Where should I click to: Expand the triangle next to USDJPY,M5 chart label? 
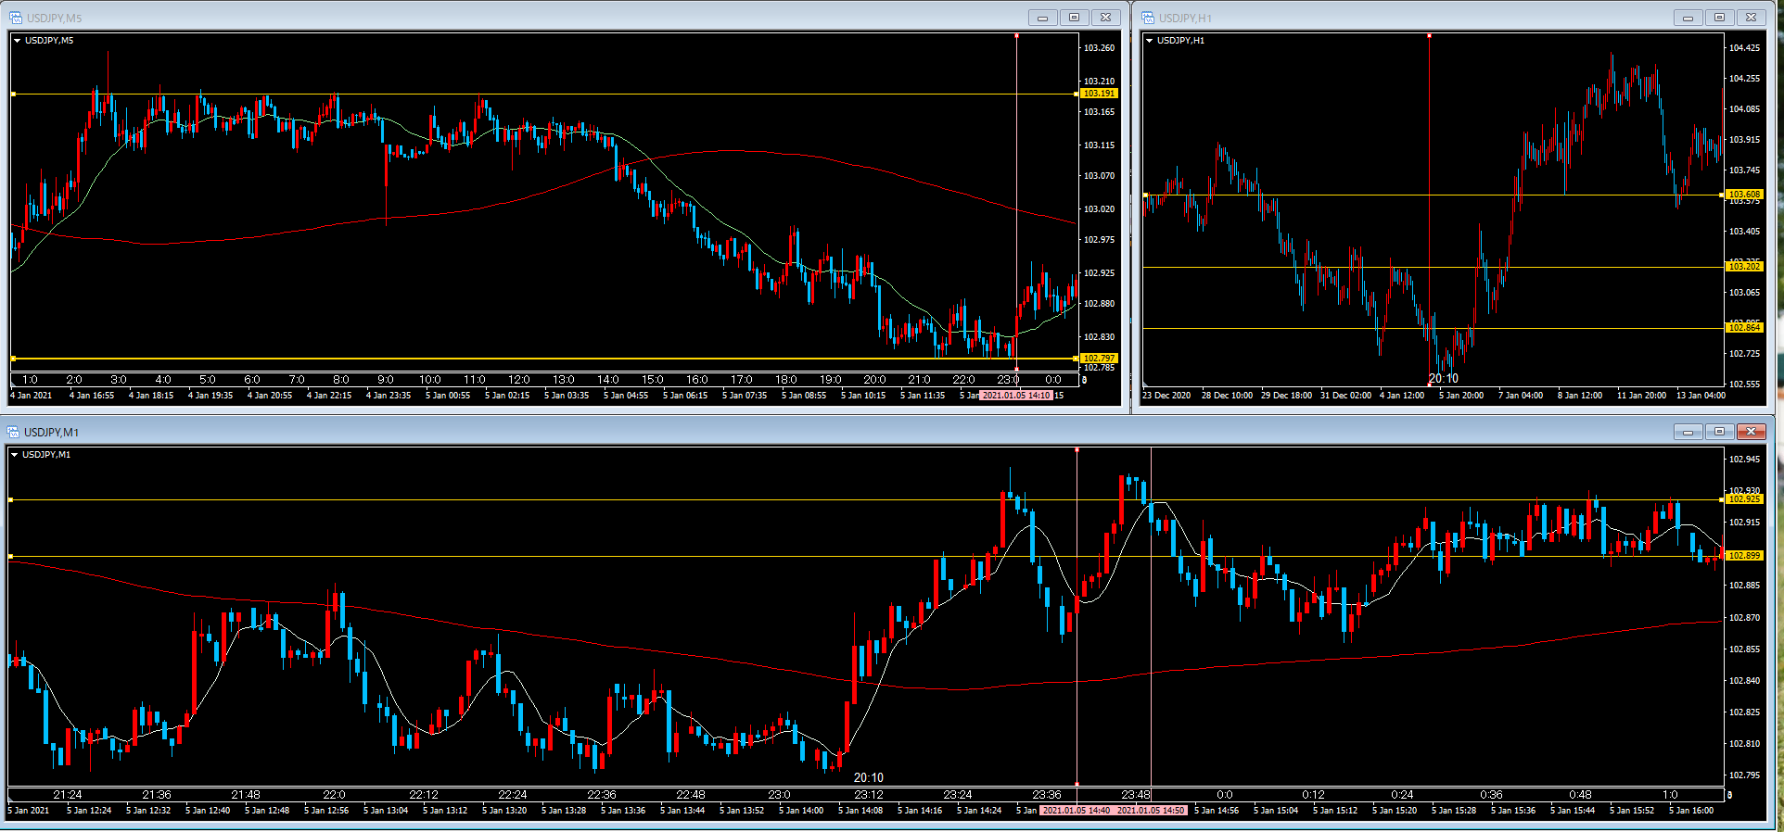tap(18, 41)
